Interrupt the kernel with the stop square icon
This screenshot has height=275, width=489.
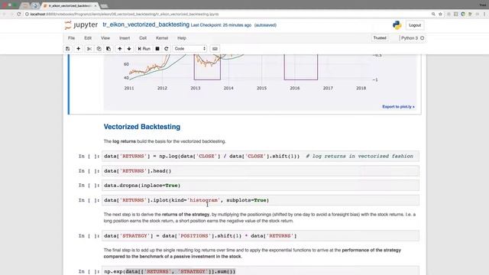[157, 49]
